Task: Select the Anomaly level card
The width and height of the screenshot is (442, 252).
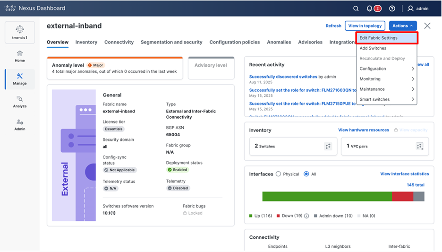Action: pos(115,68)
